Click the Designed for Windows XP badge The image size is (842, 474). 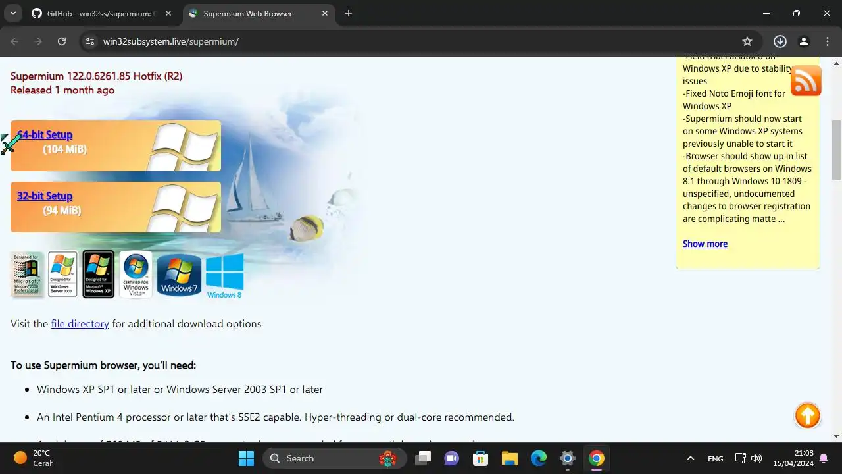click(x=99, y=275)
